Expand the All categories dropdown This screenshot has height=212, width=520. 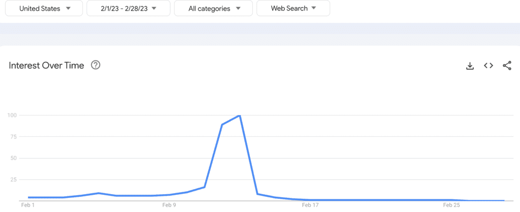(x=213, y=9)
